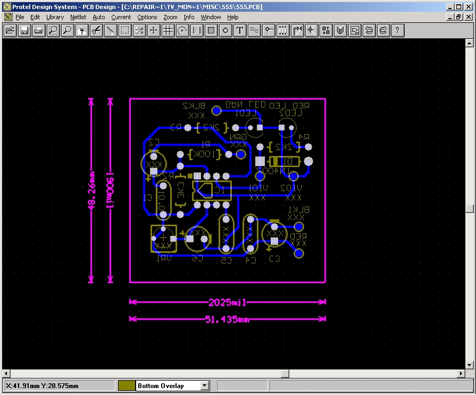Toggle the grid icon in toolbar
Viewport: 476px width, 395px height.
click(168, 30)
